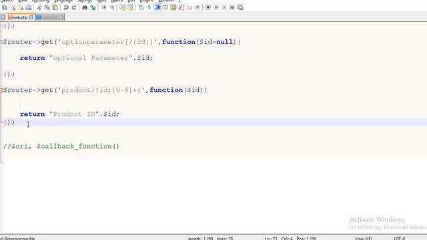Click the 'length : 1,290' status bar entry
This screenshot has height=240, width=427.
(x=201, y=239)
